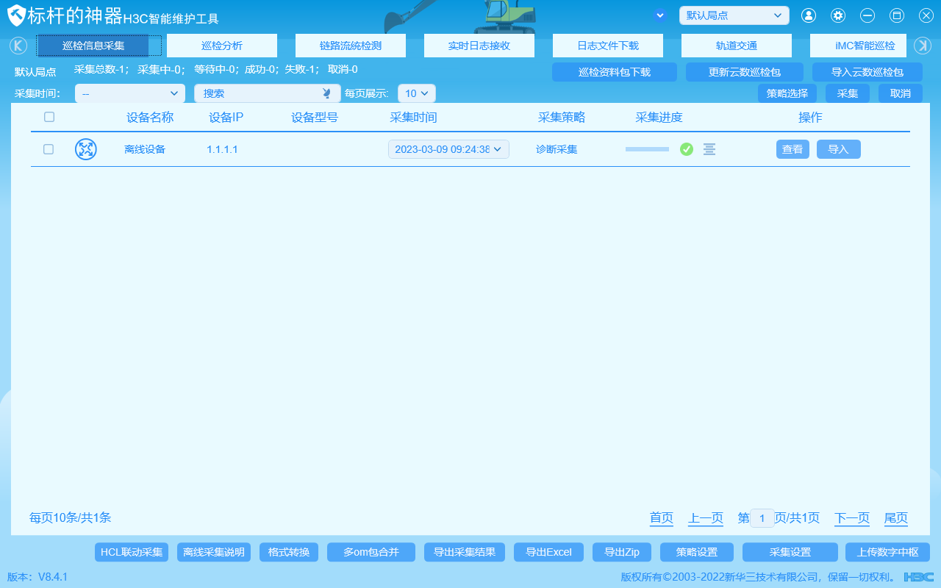Click the shield app logo icon
The height and width of the screenshot is (588, 941).
click(18, 16)
